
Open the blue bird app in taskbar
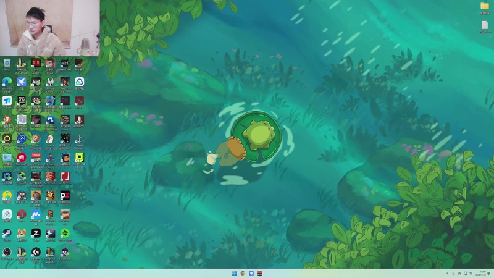[x=251, y=273]
